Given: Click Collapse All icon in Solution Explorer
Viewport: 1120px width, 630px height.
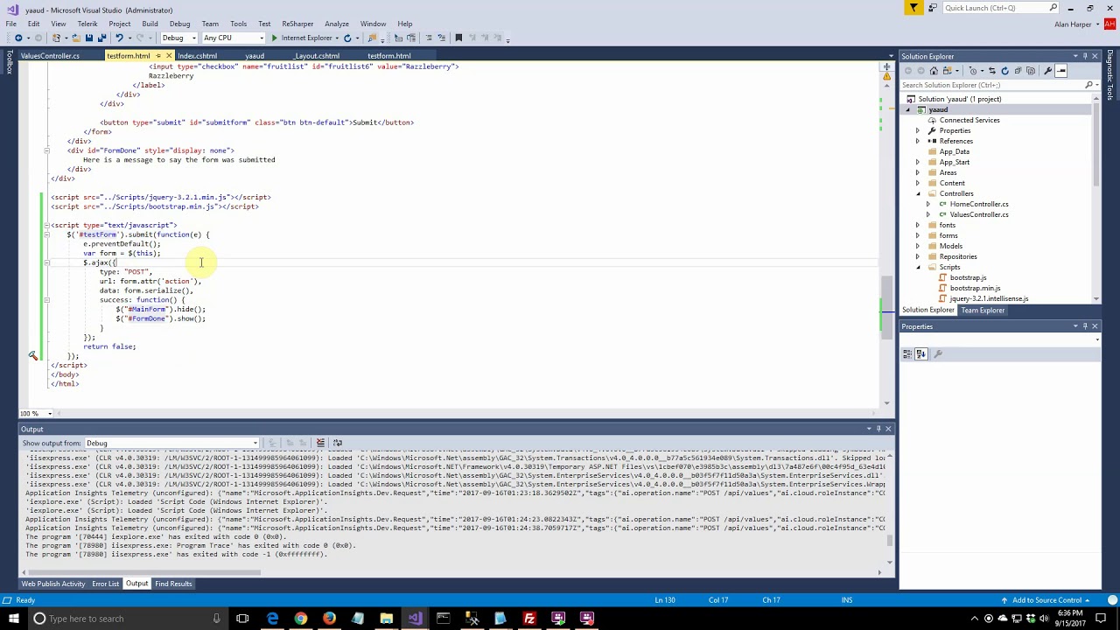Looking at the screenshot, I should pyautogui.click(x=1017, y=71).
